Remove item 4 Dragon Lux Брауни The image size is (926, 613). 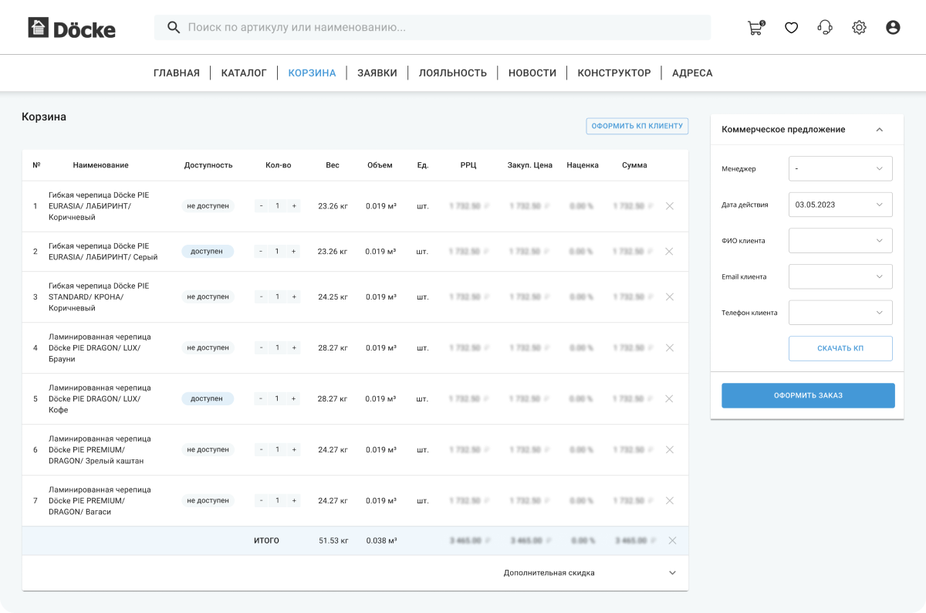(x=669, y=347)
